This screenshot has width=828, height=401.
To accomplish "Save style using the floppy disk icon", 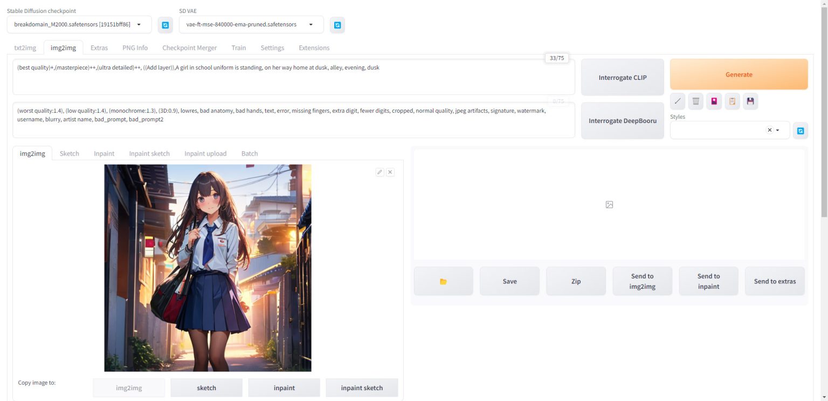I will pyautogui.click(x=750, y=101).
